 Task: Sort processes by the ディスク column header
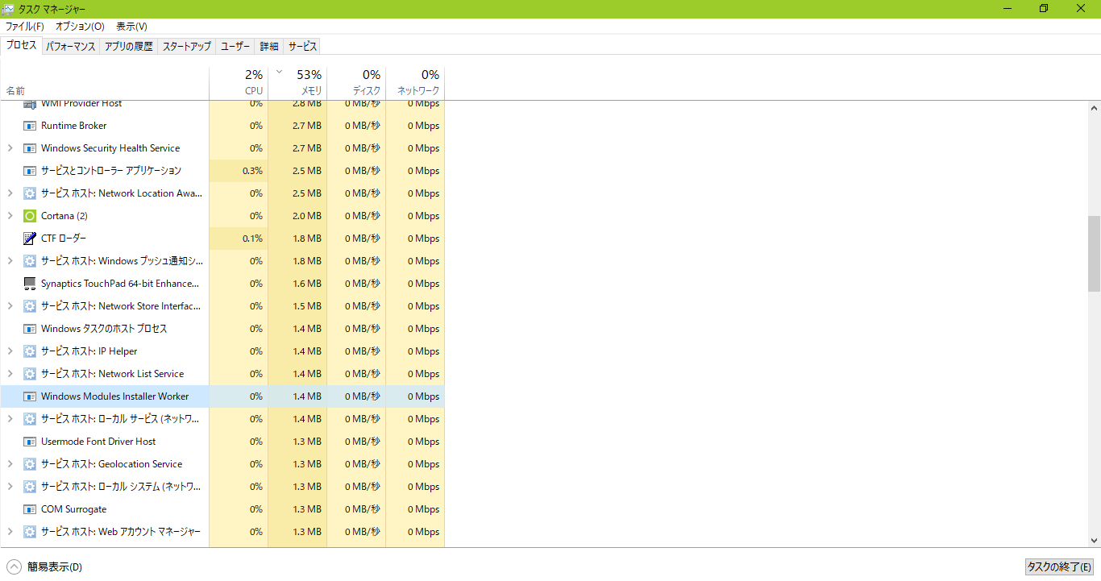point(356,83)
